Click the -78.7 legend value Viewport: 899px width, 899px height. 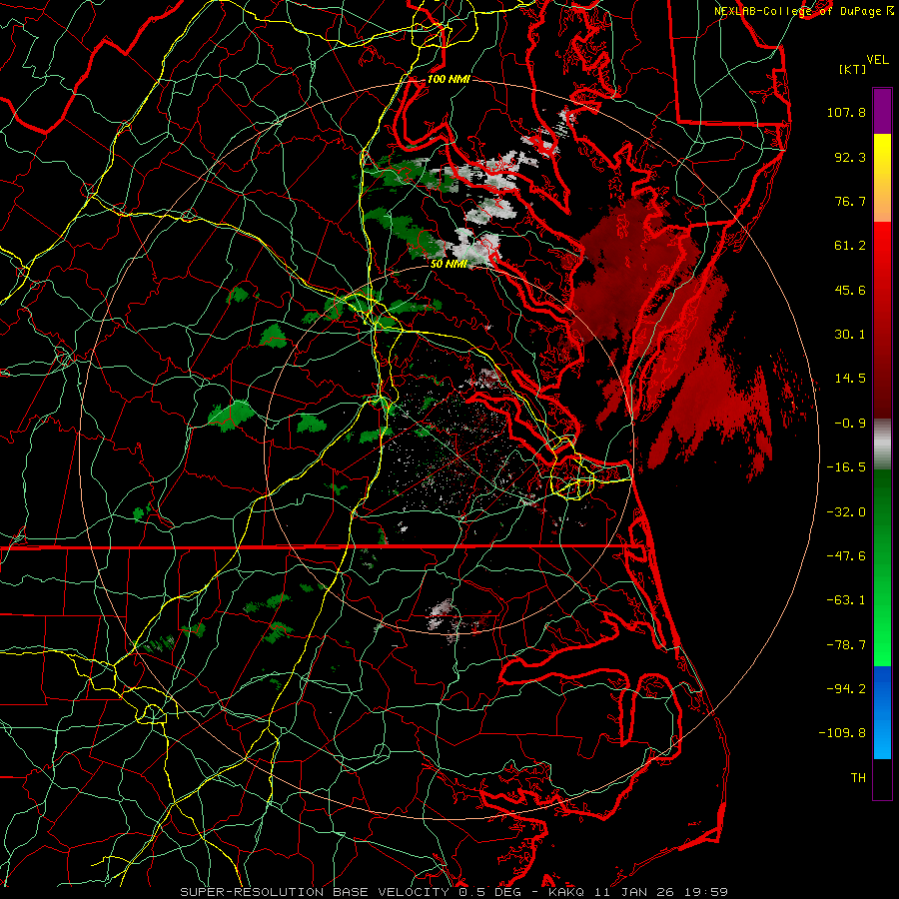point(846,645)
